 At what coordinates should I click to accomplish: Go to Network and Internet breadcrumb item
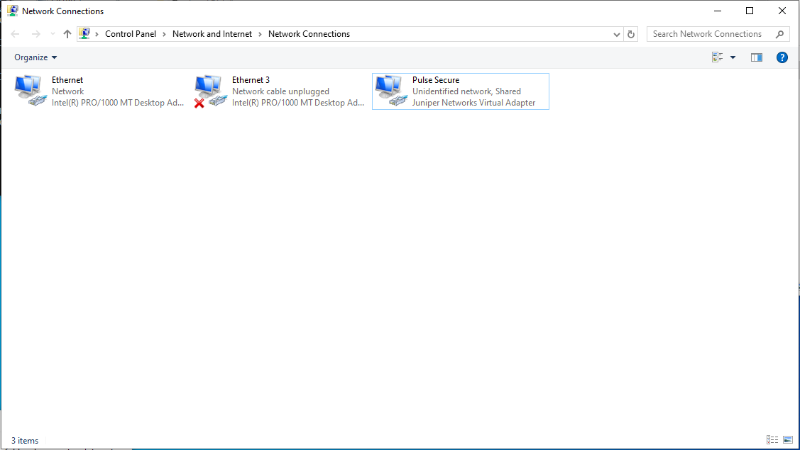[212, 33]
